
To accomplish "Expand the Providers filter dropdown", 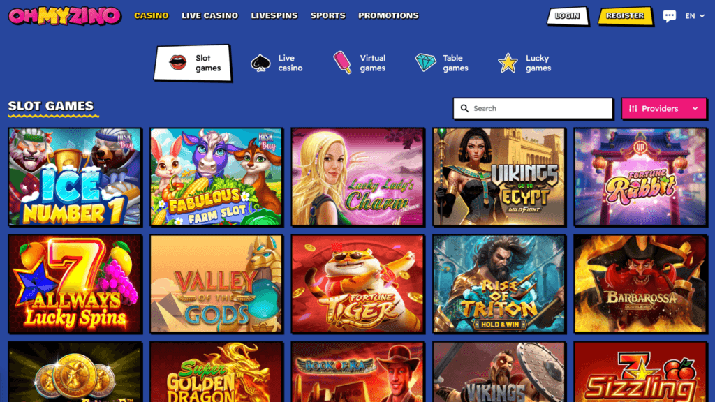I will click(664, 108).
